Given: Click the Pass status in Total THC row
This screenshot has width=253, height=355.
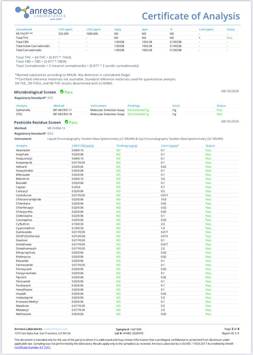Looking at the screenshot, I should [229, 38].
